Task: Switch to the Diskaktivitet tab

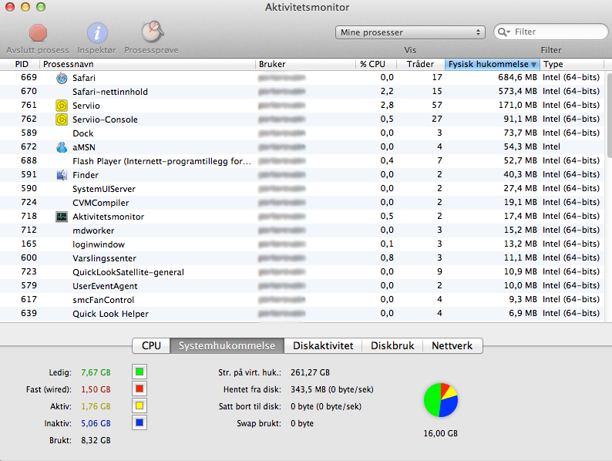Action: (323, 346)
